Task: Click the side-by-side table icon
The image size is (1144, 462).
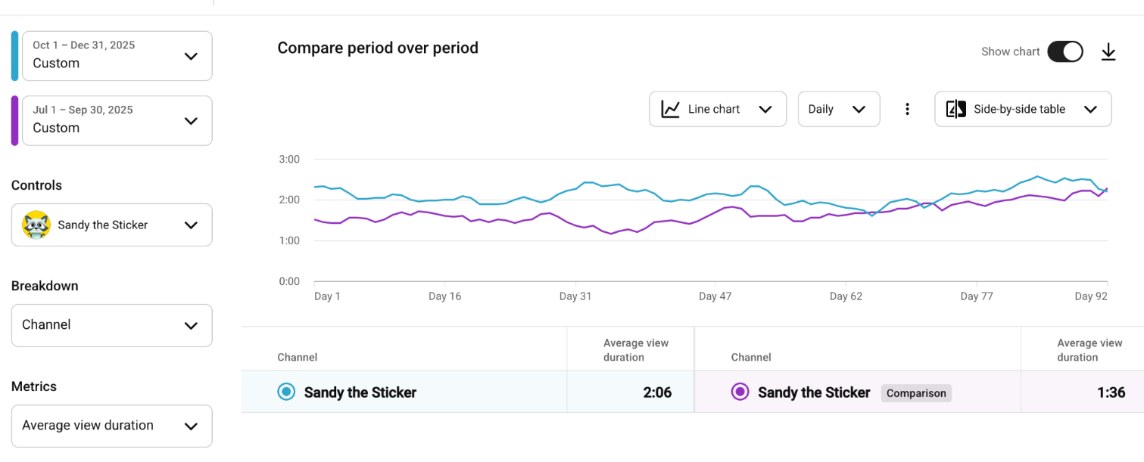Action: [x=956, y=109]
